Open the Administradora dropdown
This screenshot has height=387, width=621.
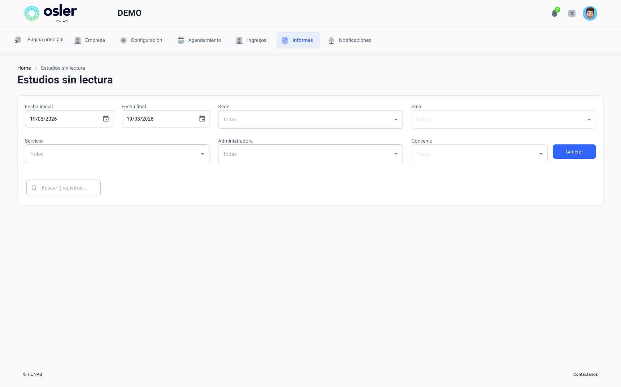[x=310, y=154]
